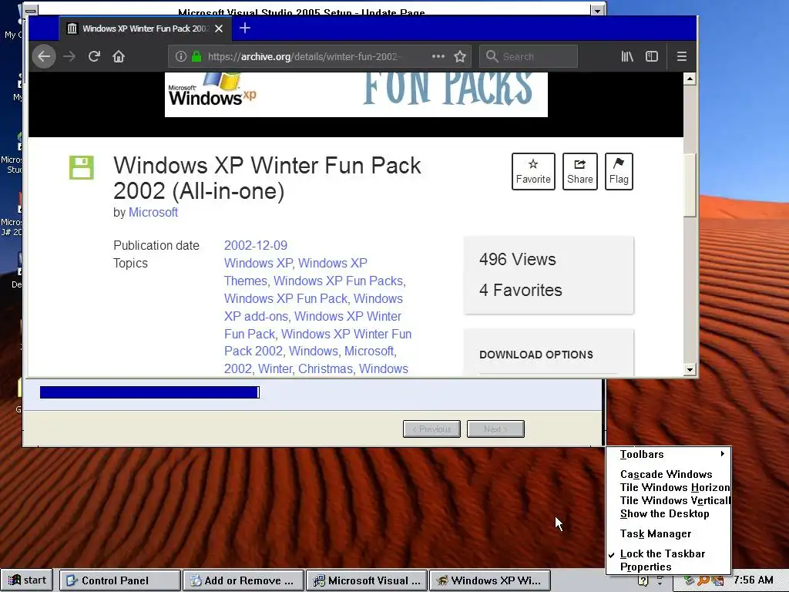Click the Visual Studio Setup progress bar
Viewport: 789px width, 592px height.
(150, 392)
